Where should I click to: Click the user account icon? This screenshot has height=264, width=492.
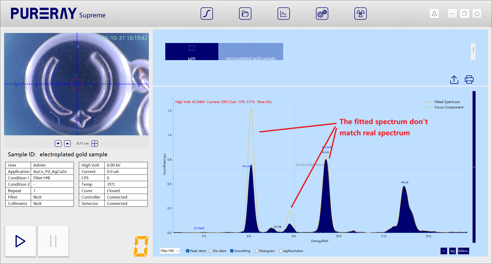434,14
